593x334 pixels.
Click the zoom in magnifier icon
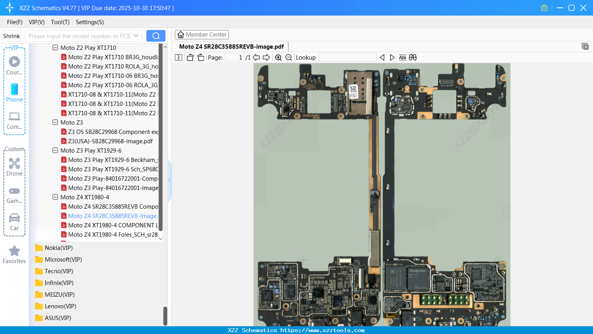click(278, 58)
